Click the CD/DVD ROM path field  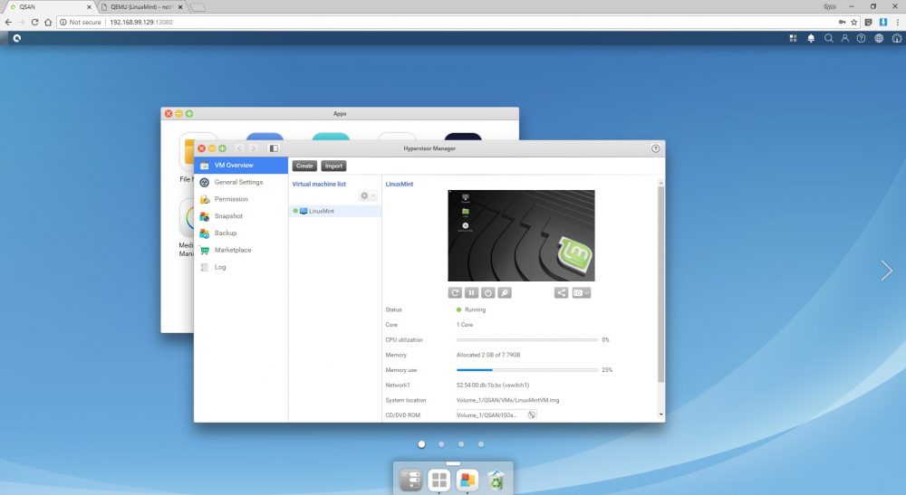tap(490, 414)
